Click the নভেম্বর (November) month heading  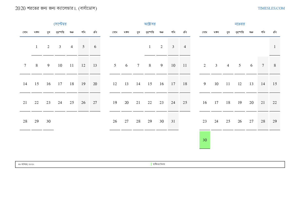[x=239, y=24]
